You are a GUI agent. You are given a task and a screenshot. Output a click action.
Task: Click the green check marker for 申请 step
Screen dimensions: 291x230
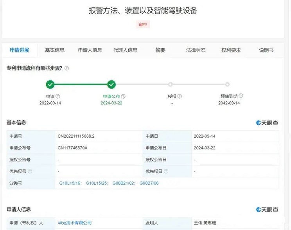coord(50,84)
